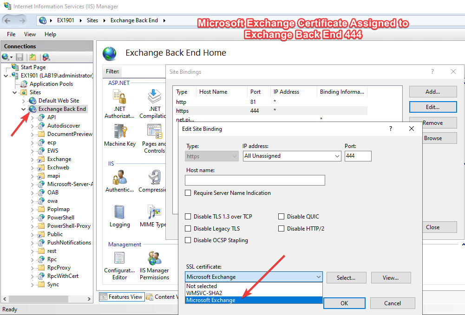
Task: Select the http port 81 binding row
Action: click(271, 102)
